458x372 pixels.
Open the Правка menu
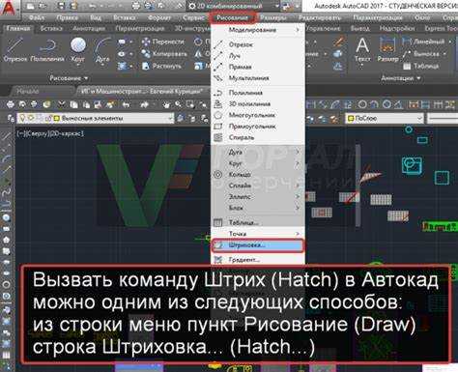pos(67,17)
